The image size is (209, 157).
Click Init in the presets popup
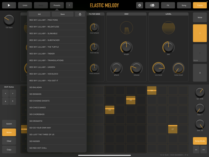(x=39, y=14)
